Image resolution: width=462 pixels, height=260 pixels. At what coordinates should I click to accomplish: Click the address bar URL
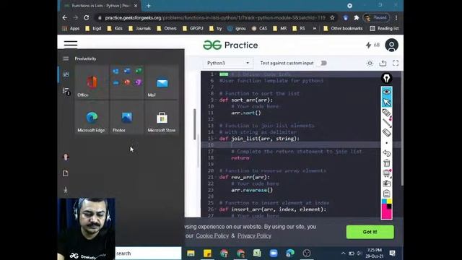pos(215,17)
